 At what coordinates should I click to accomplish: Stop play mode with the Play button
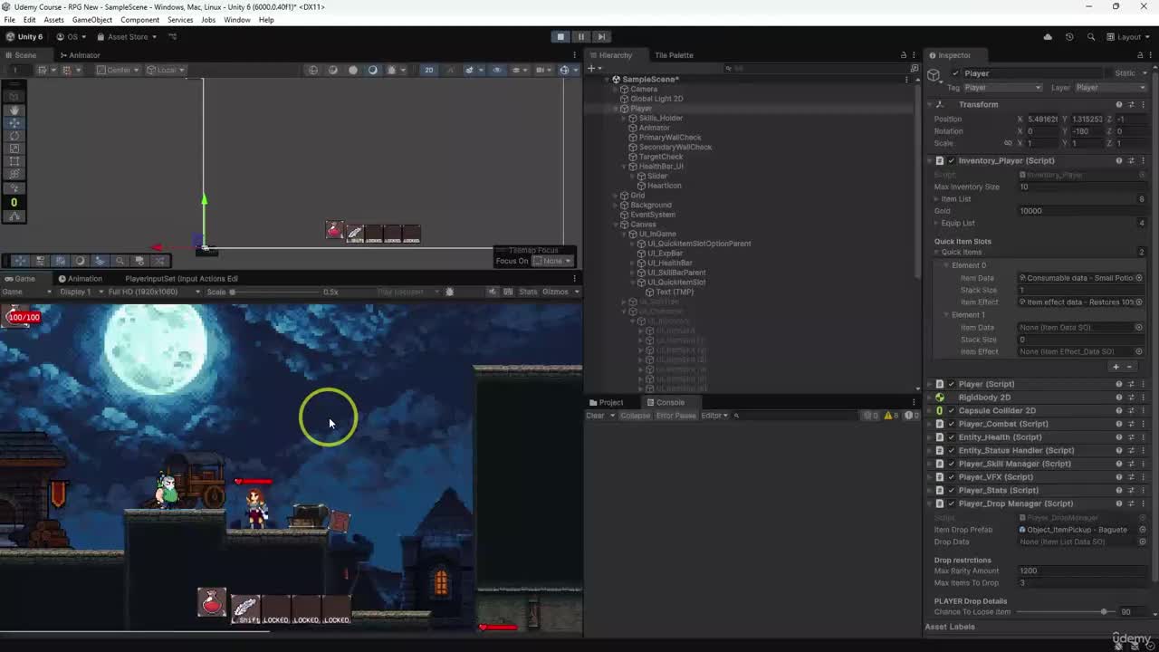[x=560, y=36]
